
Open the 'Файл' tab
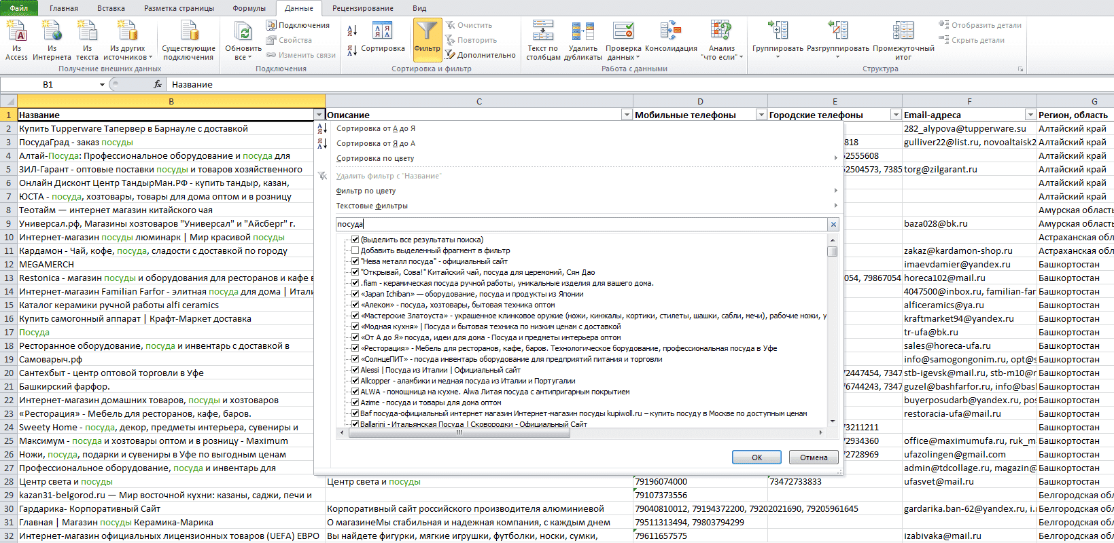point(19,8)
